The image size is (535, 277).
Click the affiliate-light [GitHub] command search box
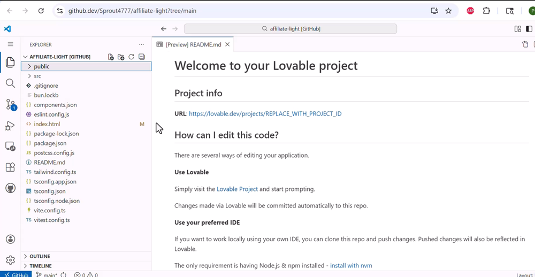(x=291, y=29)
